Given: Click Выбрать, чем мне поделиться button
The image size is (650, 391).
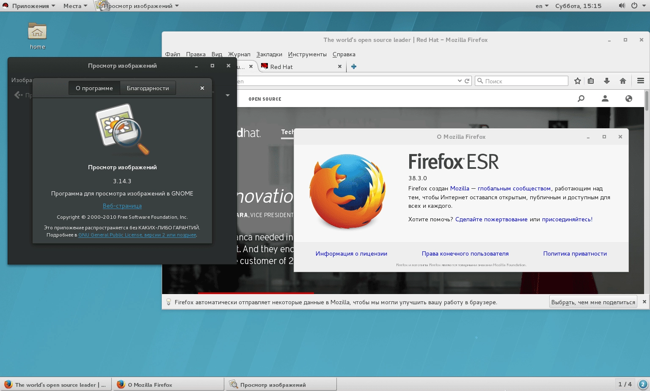Looking at the screenshot, I should click(593, 302).
